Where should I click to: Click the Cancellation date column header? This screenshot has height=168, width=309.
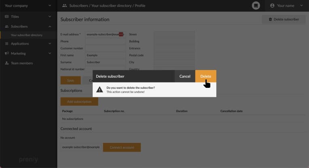[231, 111]
